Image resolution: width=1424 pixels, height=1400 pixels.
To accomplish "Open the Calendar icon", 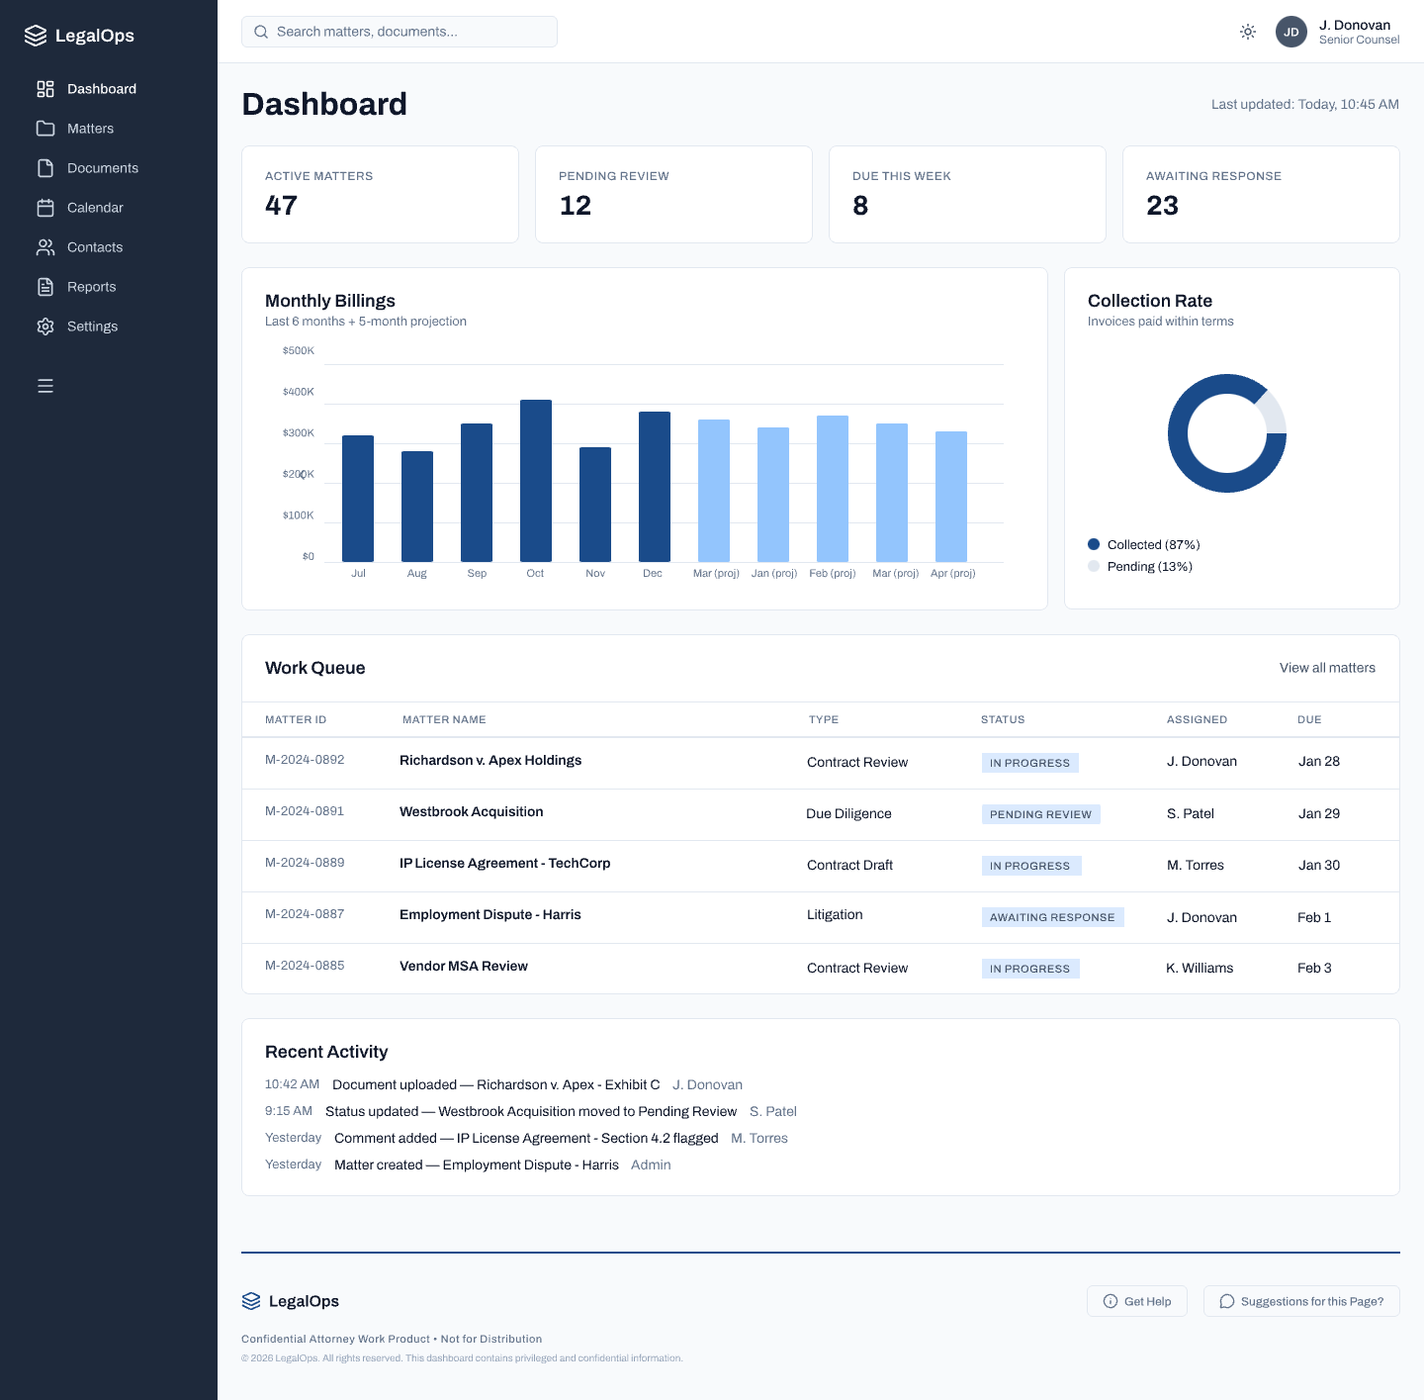I will pos(45,207).
